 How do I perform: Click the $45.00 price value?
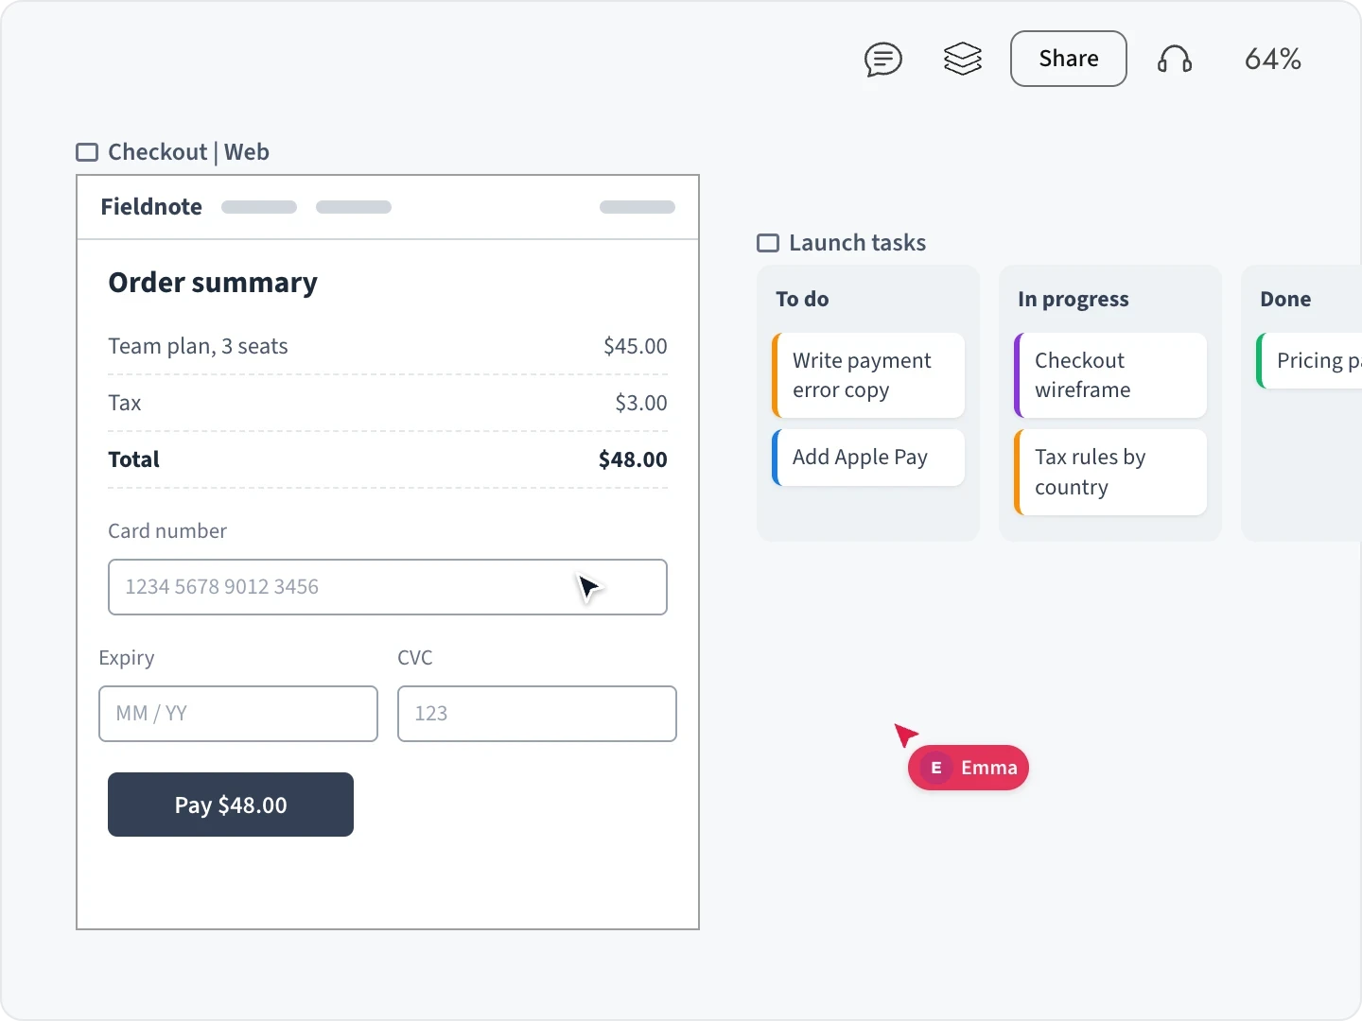coord(636,346)
